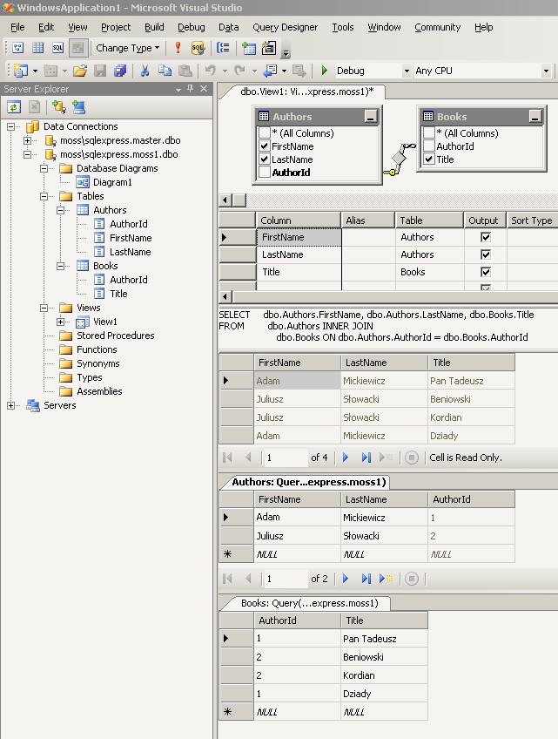Select Diagram1 in Database Diagrams
This screenshot has width=558, height=739.
(112, 182)
